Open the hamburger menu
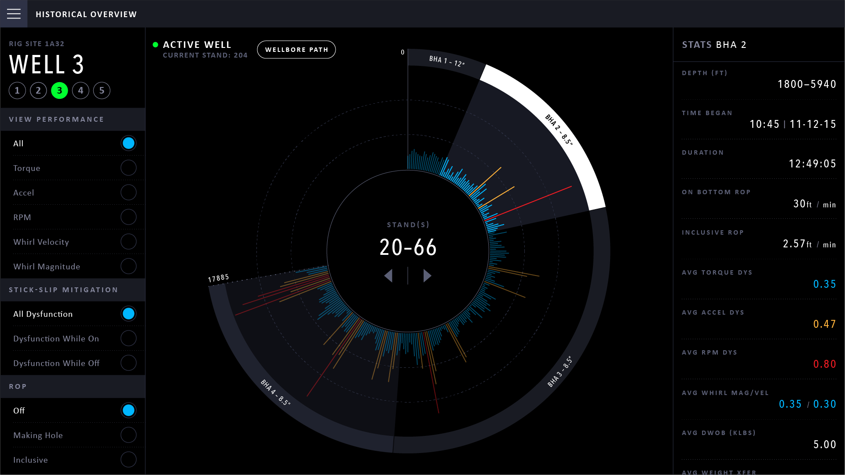 tap(14, 14)
